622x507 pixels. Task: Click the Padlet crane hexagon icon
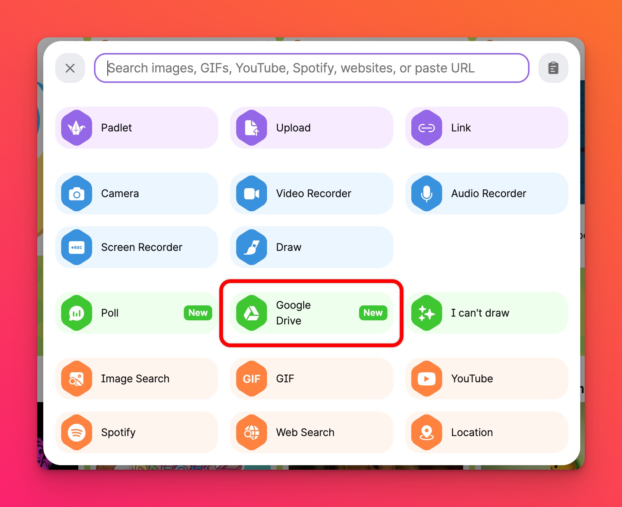pyautogui.click(x=76, y=128)
